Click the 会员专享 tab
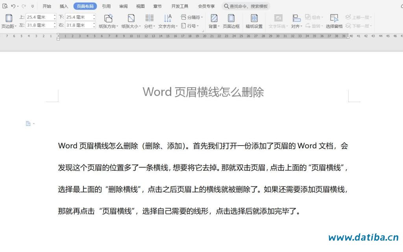The width and height of the screenshot is (403, 252). [x=206, y=6]
